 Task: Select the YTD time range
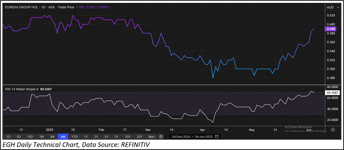coord(75,137)
